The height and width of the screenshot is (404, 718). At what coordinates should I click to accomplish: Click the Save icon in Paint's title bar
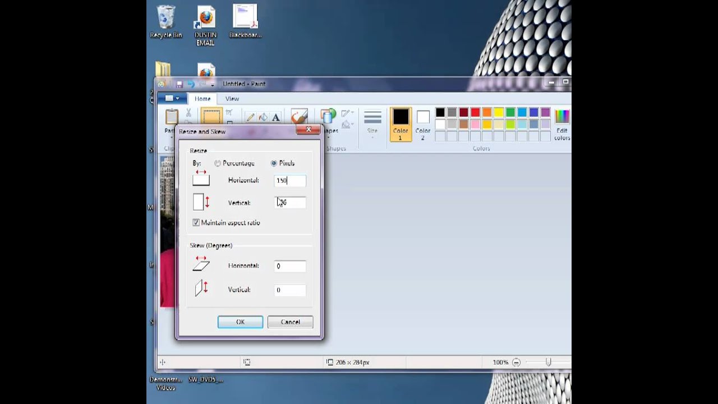click(179, 84)
